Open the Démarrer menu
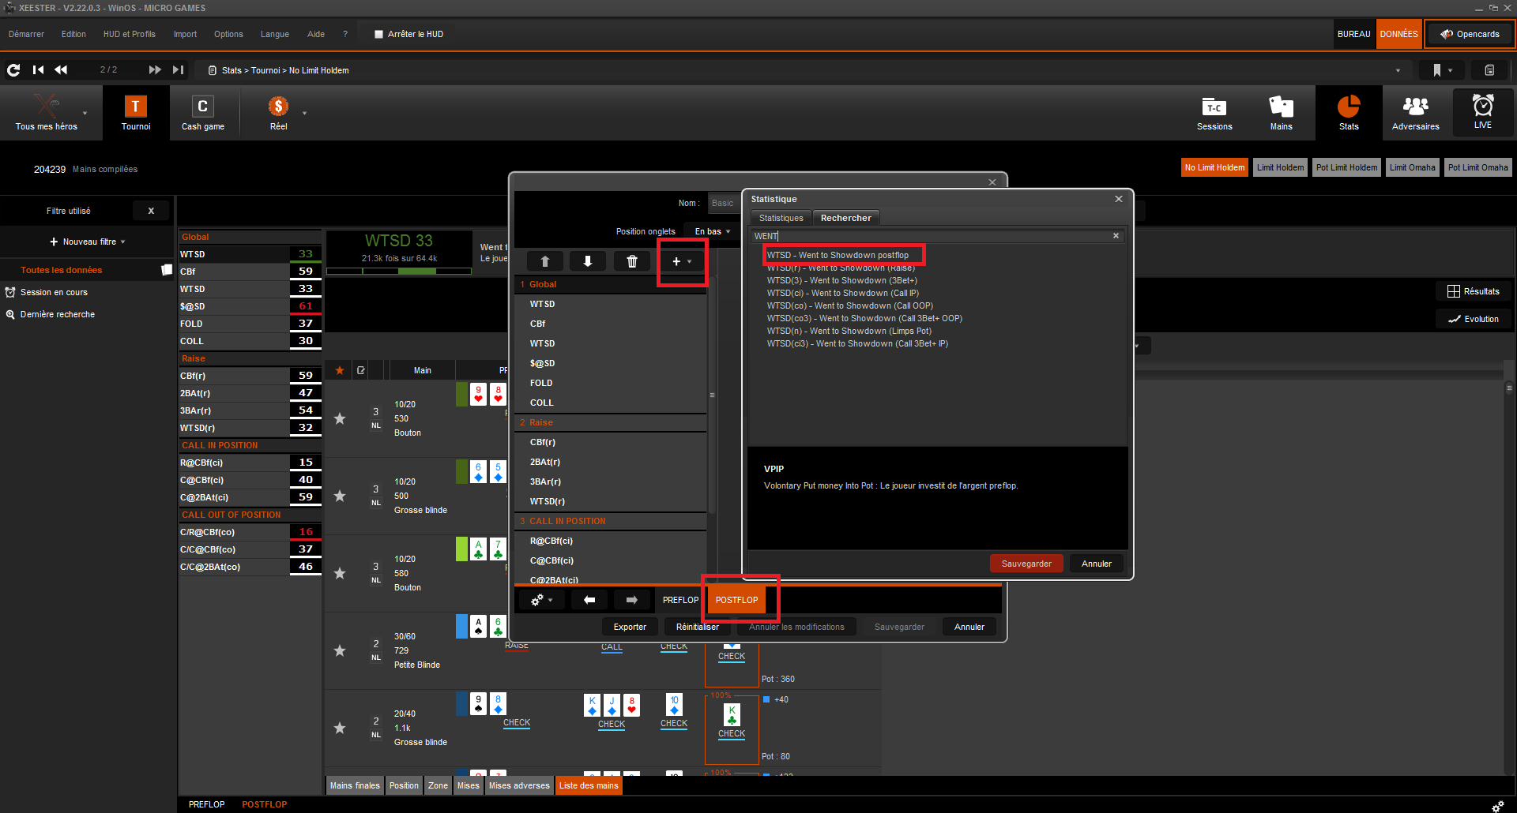 (26, 34)
